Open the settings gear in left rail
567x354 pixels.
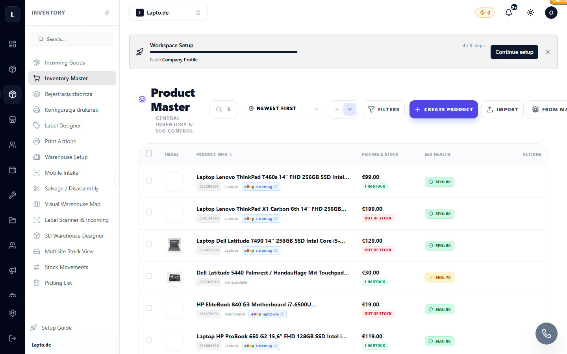13,313
